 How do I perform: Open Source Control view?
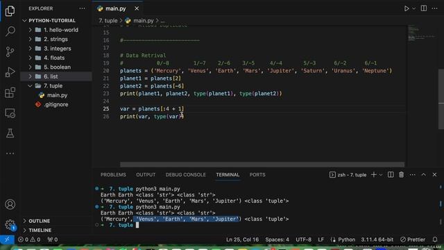10,52
